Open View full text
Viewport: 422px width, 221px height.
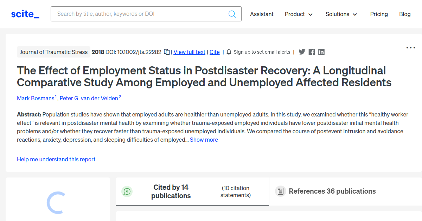point(189,52)
